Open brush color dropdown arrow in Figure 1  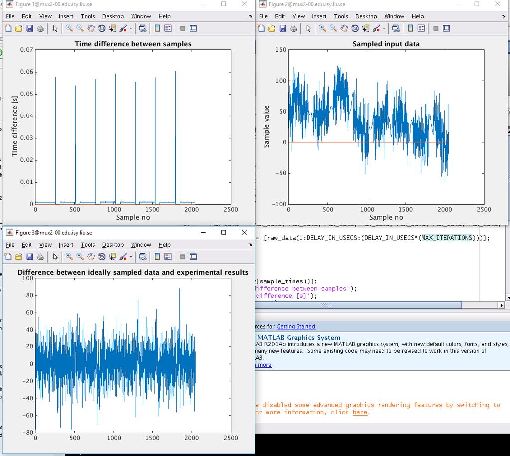click(x=131, y=28)
